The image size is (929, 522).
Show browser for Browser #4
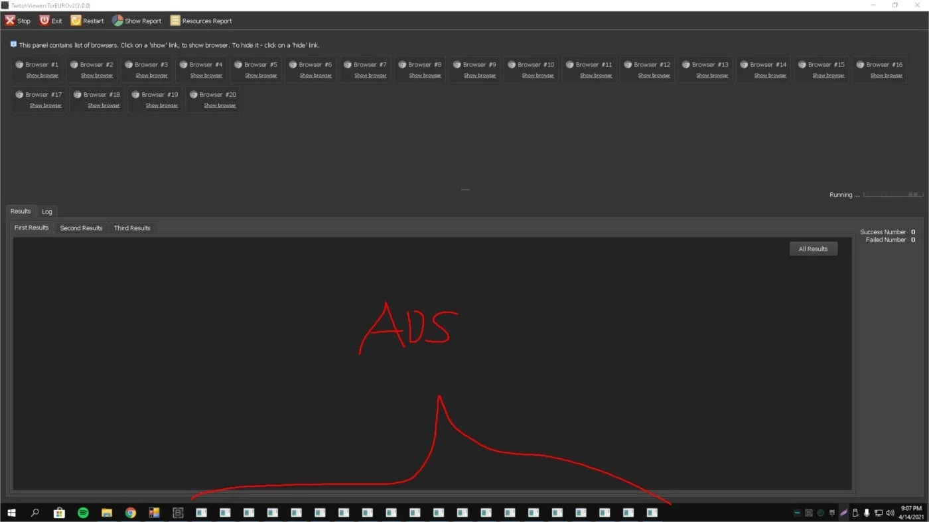click(206, 76)
